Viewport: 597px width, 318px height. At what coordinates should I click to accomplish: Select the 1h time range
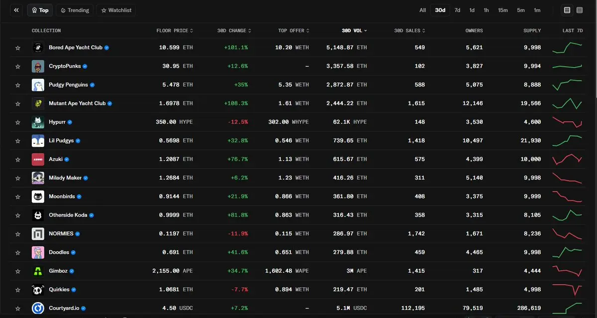tap(486, 10)
